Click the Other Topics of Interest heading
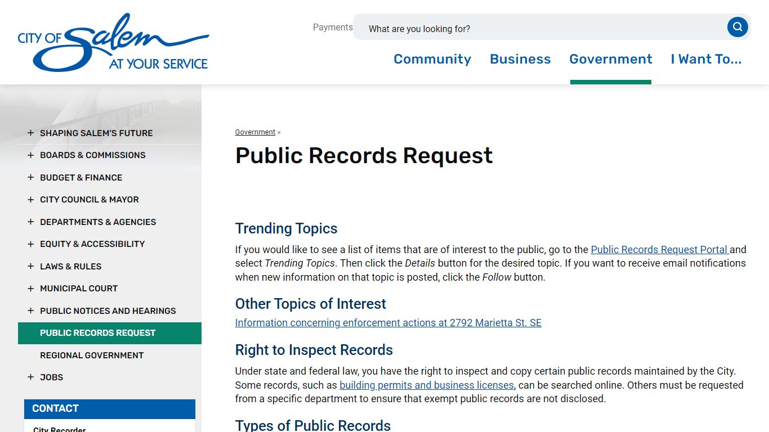This screenshot has width=769, height=432. tap(311, 304)
